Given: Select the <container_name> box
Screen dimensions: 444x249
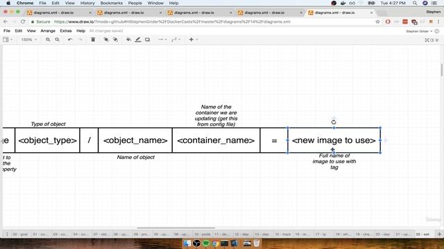Looking at the screenshot, I should (216, 140).
